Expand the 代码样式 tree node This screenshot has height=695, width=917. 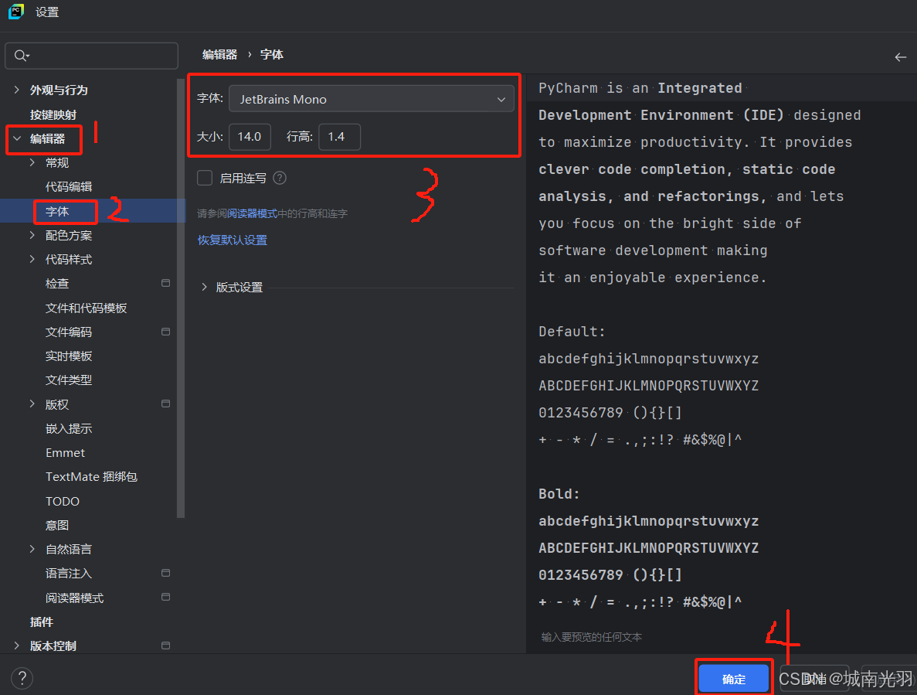tap(32, 259)
